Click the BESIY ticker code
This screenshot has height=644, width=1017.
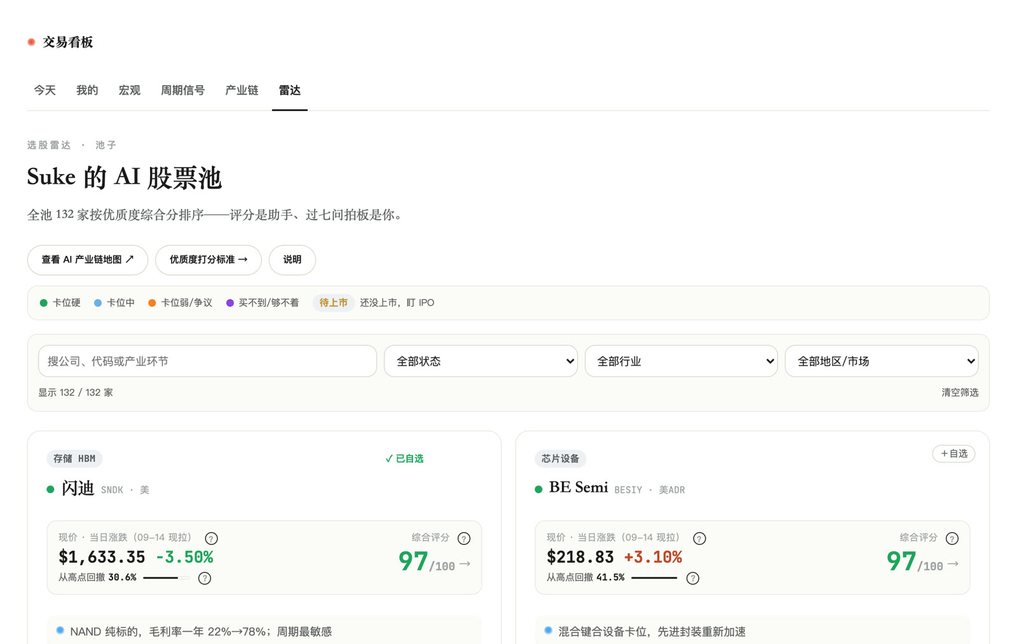tap(628, 490)
